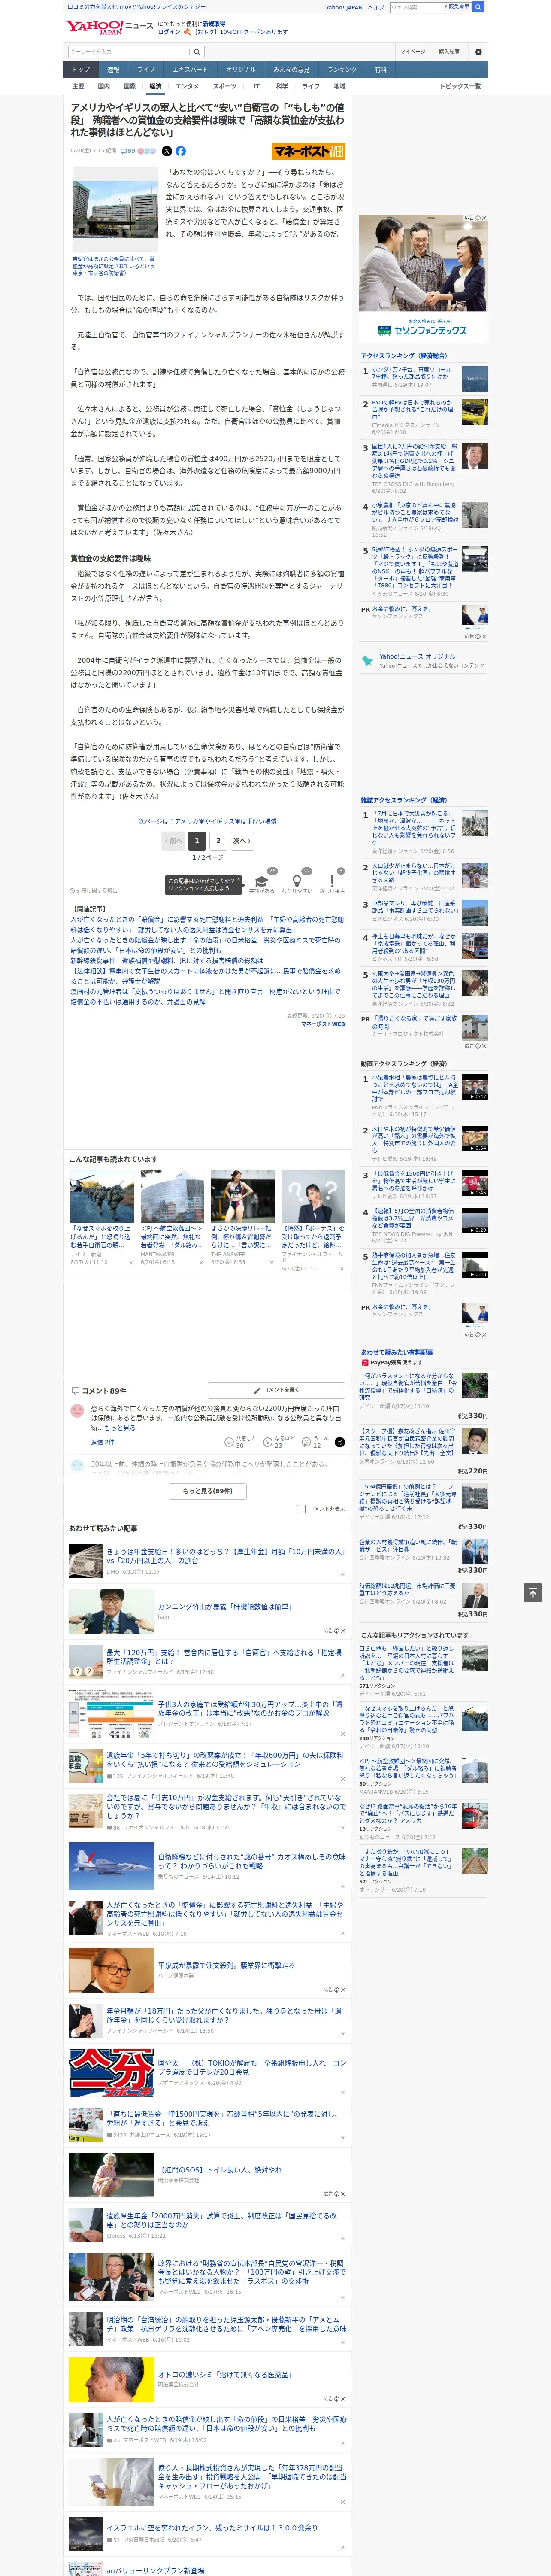Select the ライブ navigation tab

(x=146, y=70)
